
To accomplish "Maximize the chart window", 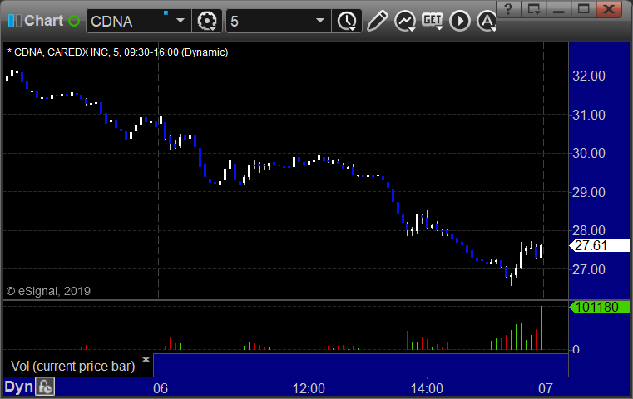I will [x=583, y=8].
